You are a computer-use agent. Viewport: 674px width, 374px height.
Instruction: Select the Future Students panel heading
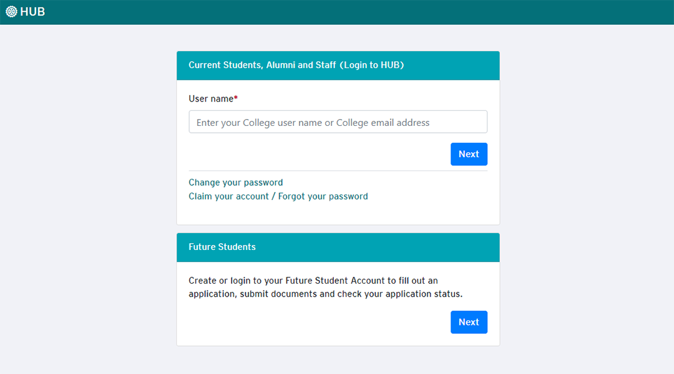tap(222, 247)
